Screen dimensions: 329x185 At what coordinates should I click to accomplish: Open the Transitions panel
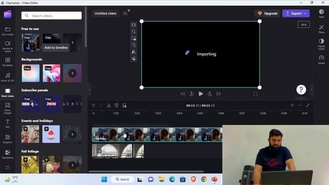point(8,154)
